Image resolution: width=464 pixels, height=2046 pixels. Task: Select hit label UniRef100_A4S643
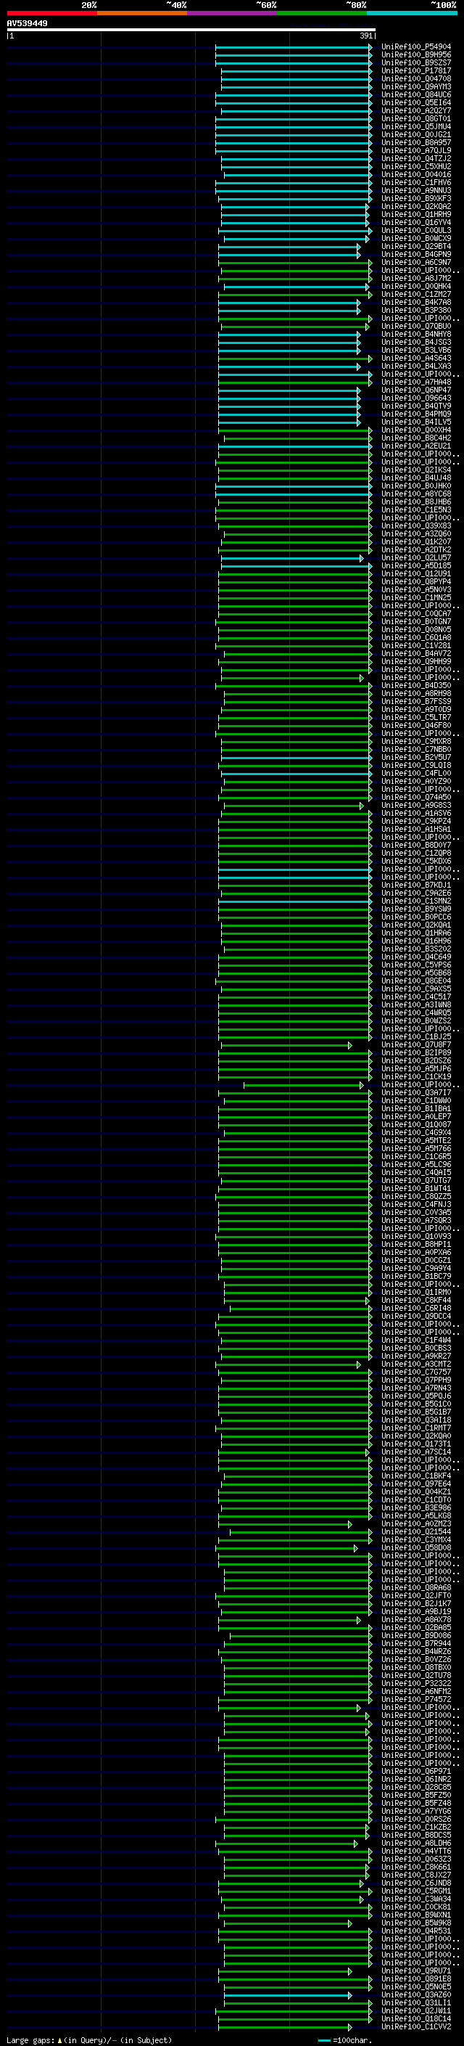pos(416,359)
